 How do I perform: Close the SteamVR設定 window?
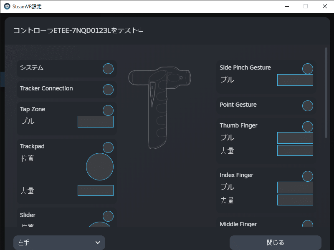coord(325,6)
